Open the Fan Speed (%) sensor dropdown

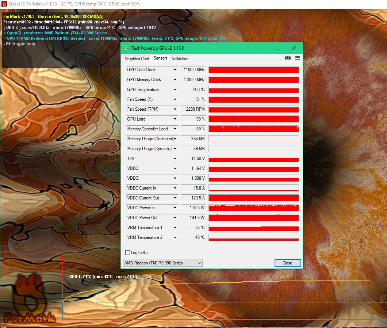pos(175,99)
